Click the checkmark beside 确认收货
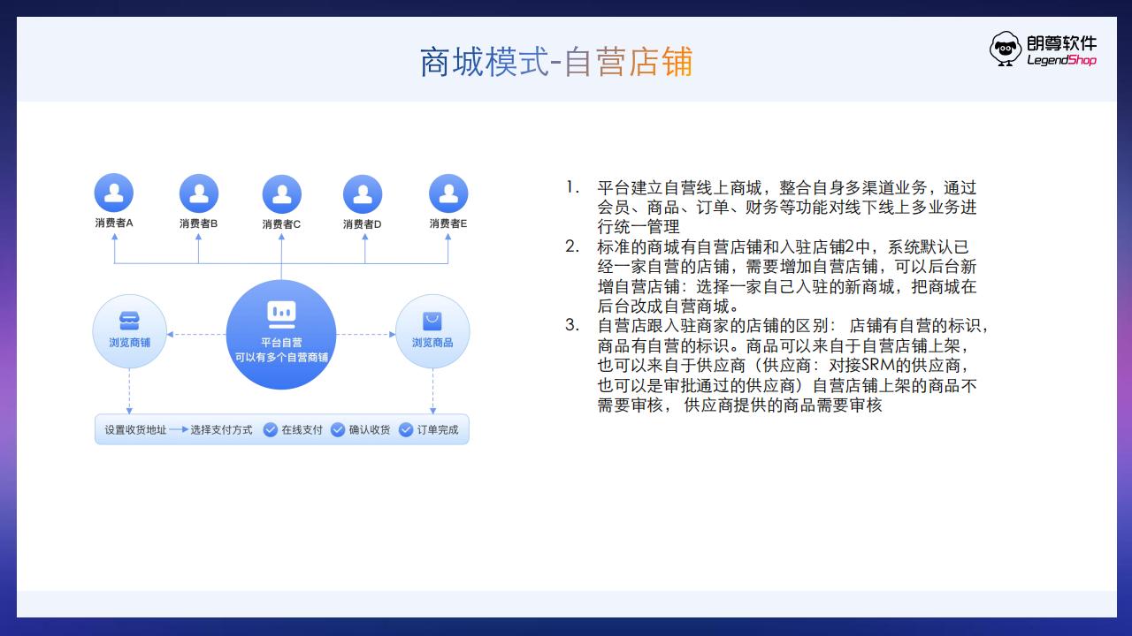The image size is (1132, 636). (338, 430)
